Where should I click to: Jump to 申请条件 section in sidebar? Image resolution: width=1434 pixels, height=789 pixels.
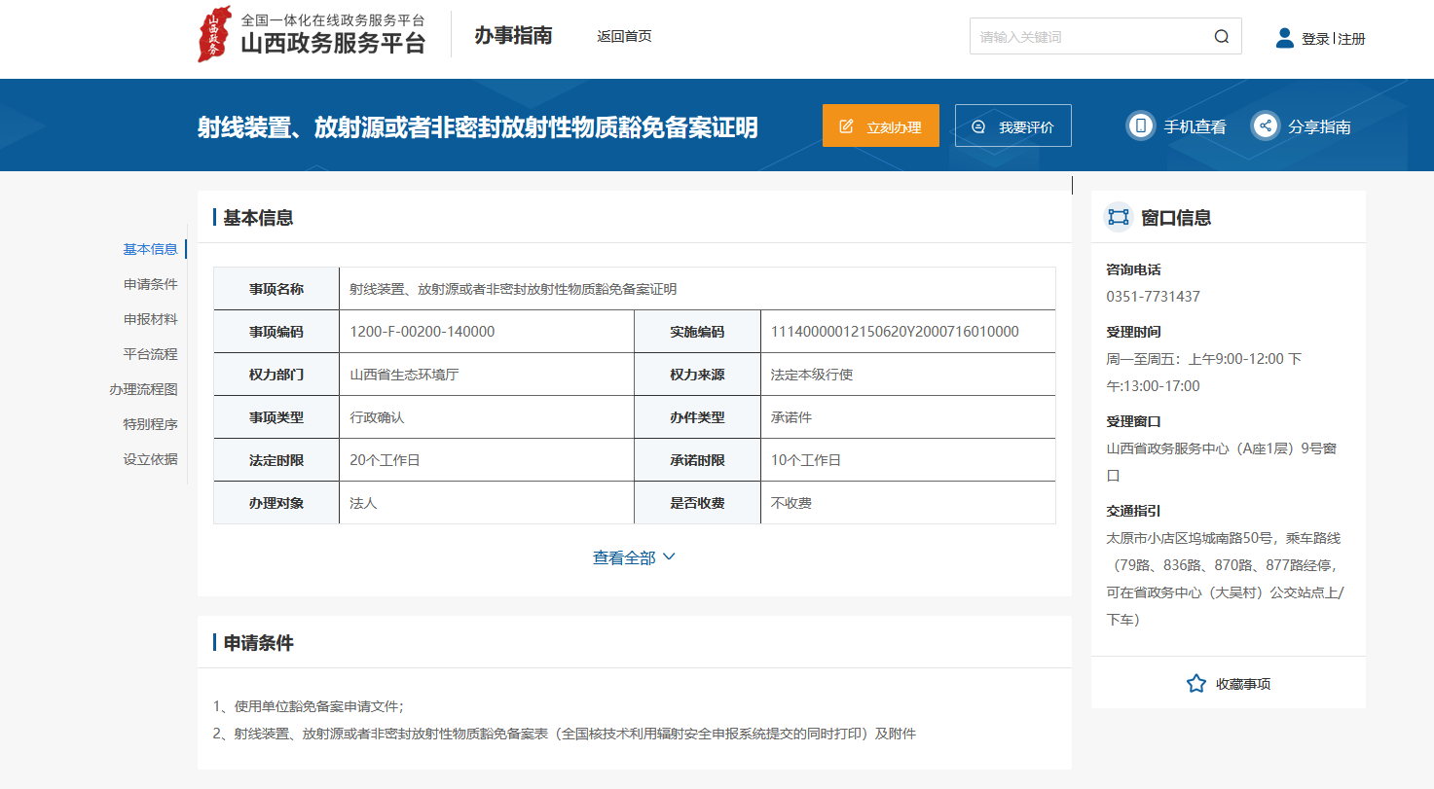point(150,284)
